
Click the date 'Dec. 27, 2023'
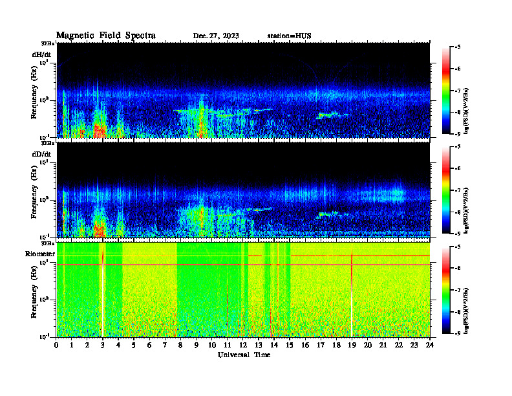[x=216, y=36]
